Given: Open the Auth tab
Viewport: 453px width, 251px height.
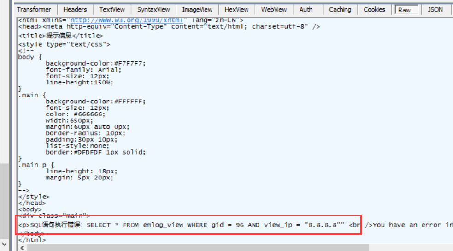Looking at the screenshot, I should (306, 9).
